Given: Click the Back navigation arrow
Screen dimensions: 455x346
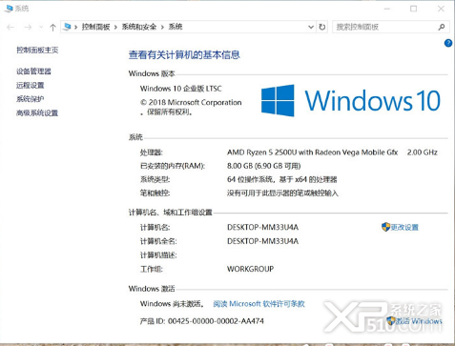Looking at the screenshot, I should point(10,28).
